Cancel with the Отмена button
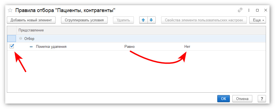 pos(242,99)
